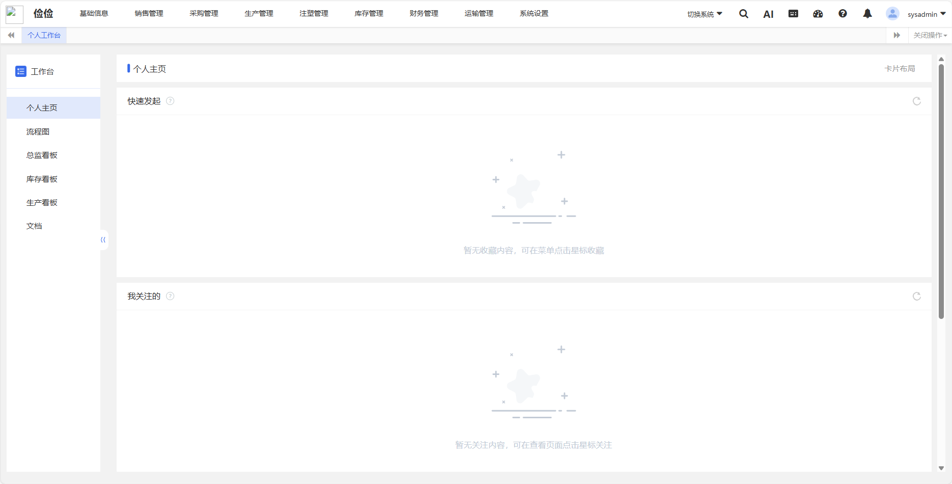Open the global search

(743, 14)
